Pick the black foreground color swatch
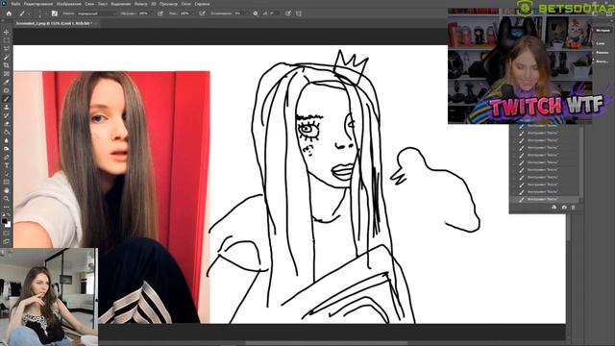Screen dimensions: 615x346 point(5,221)
